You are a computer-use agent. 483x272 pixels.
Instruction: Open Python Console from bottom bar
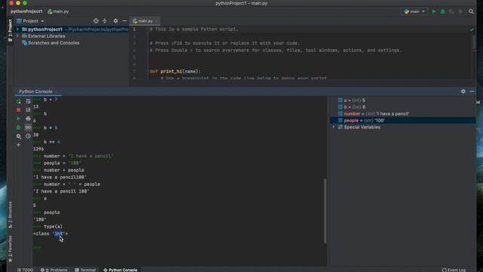pos(121,270)
